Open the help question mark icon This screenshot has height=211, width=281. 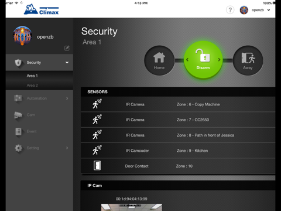[230, 10]
